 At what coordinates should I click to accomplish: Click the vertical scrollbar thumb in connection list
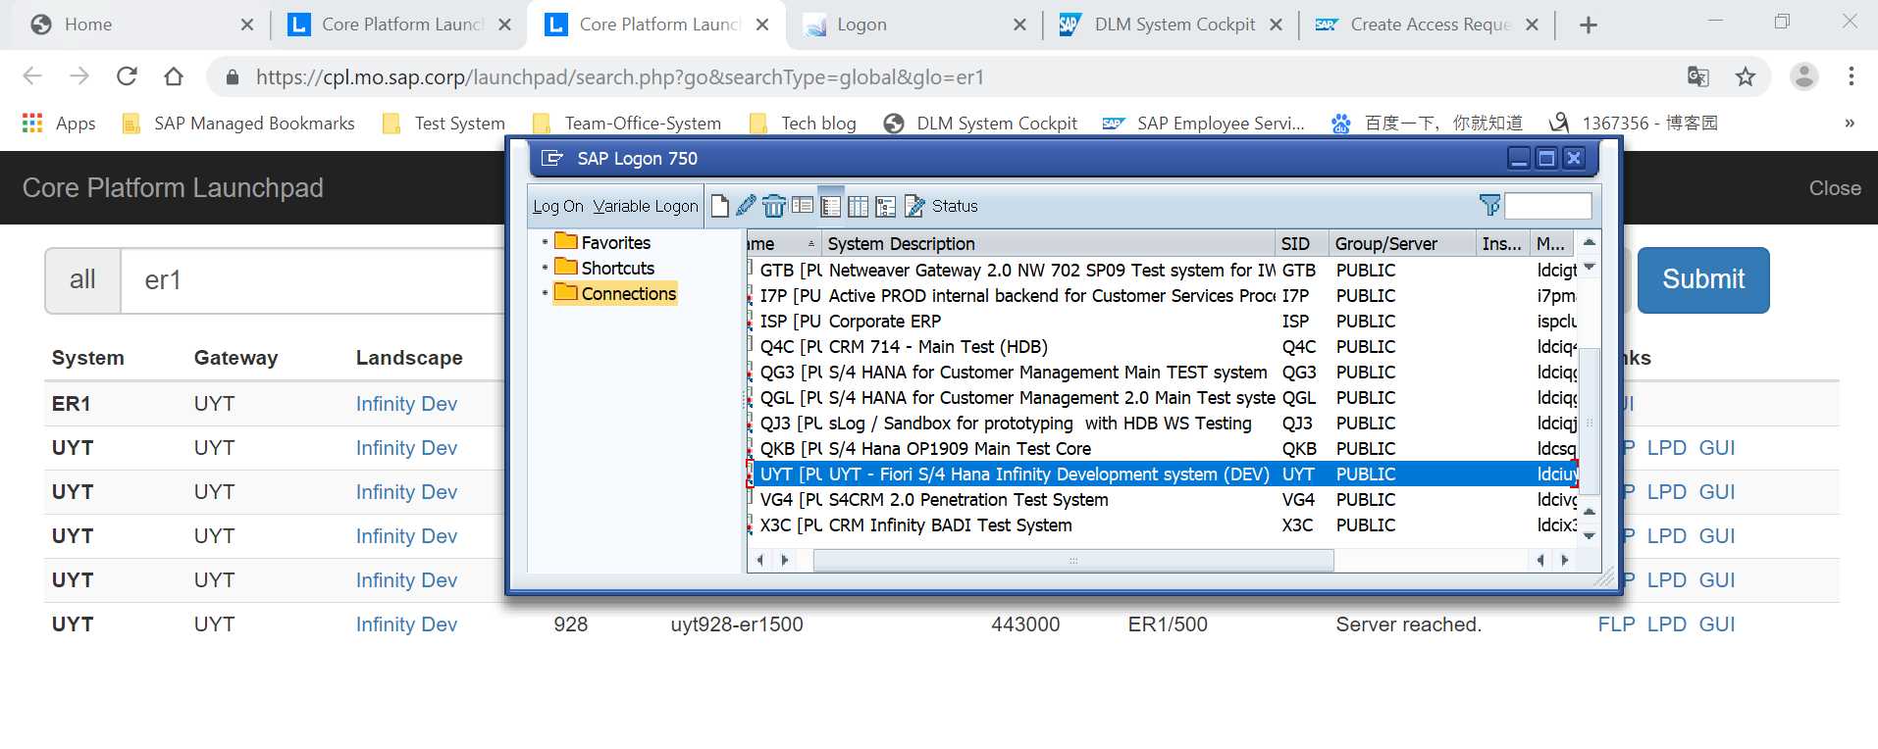tap(1590, 423)
